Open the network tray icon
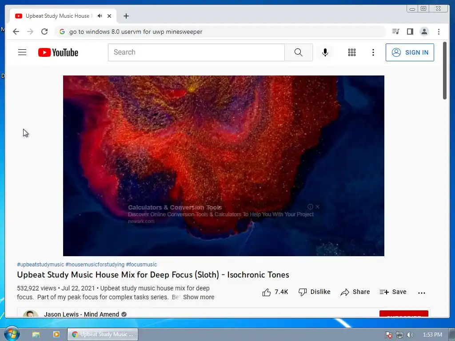This screenshot has height=341, width=455. pyautogui.click(x=399, y=335)
